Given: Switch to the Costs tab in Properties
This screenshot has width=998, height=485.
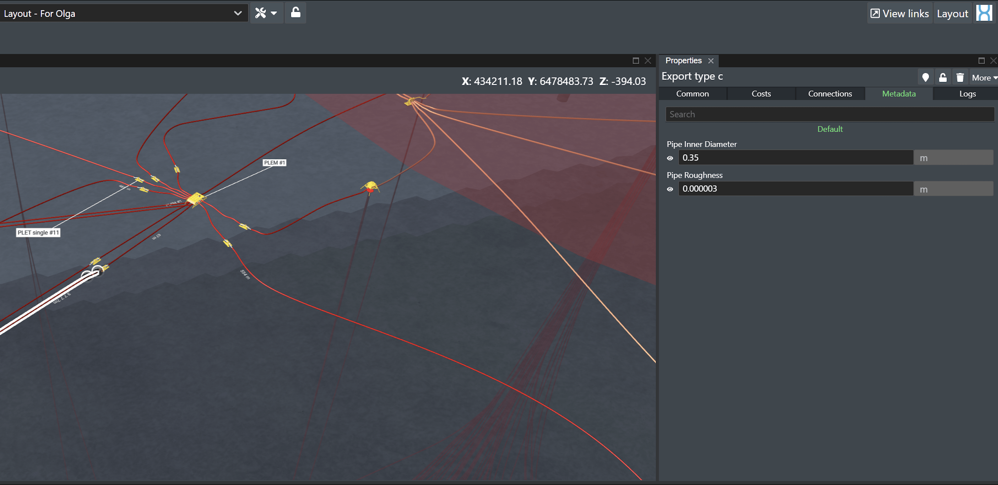Looking at the screenshot, I should click(x=761, y=94).
